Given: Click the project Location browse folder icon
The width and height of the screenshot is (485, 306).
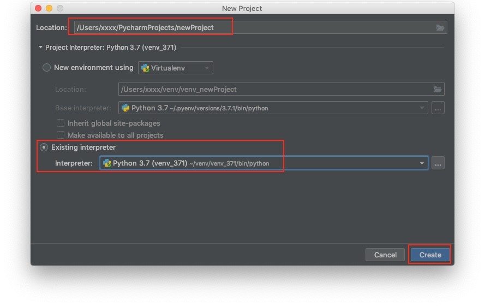Looking at the screenshot, I should click(440, 27).
